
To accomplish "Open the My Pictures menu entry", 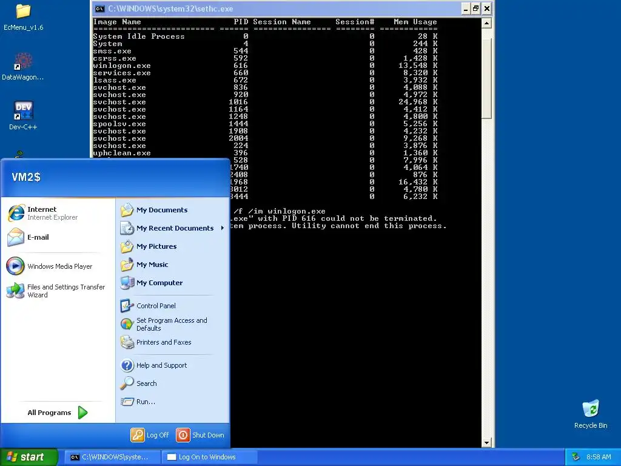I will [x=156, y=246].
